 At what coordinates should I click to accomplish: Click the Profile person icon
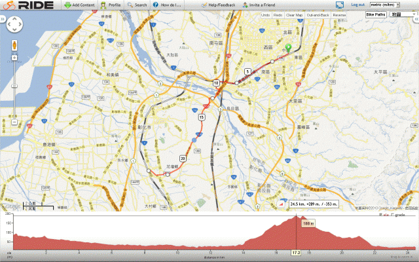(103, 5)
